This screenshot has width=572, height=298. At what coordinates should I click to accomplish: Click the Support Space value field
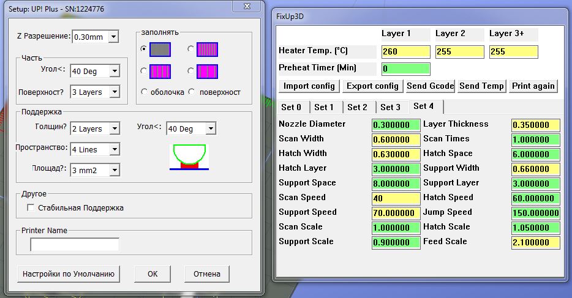[396, 184]
